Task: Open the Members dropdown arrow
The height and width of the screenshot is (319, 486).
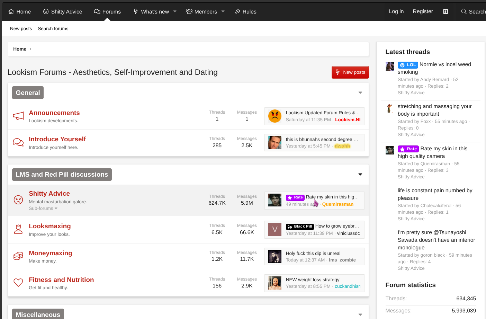Action: pos(223,11)
